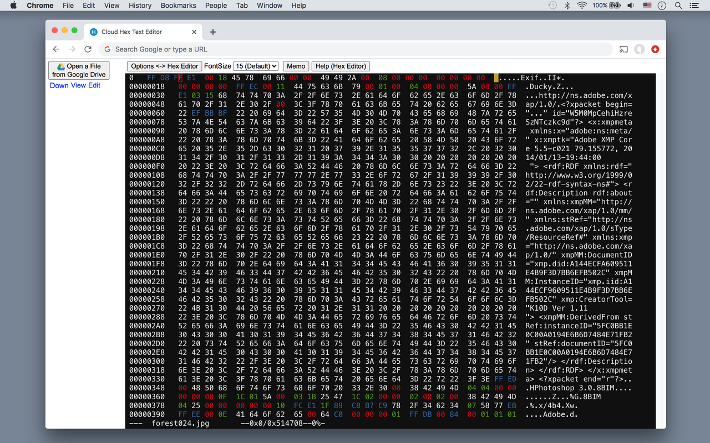
Task: Open the File menu
Action: point(68,6)
